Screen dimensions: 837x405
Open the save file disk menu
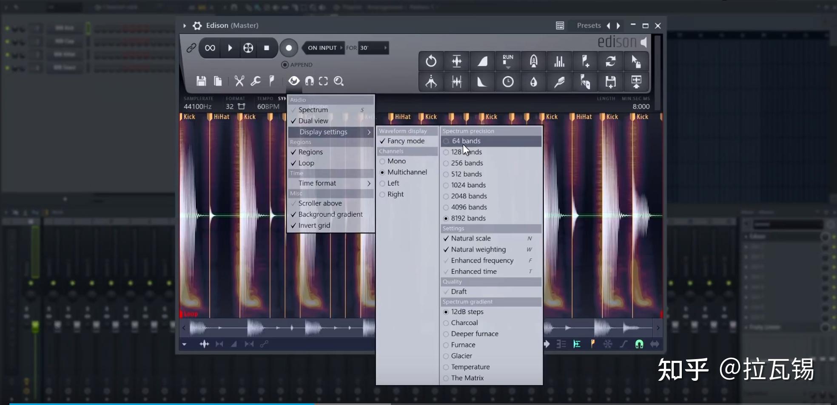click(x=201, y=81)
